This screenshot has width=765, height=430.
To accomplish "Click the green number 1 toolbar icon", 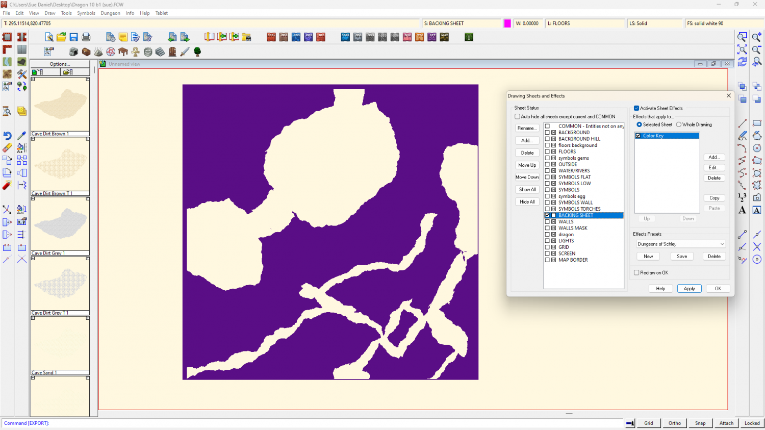I will (x=469, y=37).
